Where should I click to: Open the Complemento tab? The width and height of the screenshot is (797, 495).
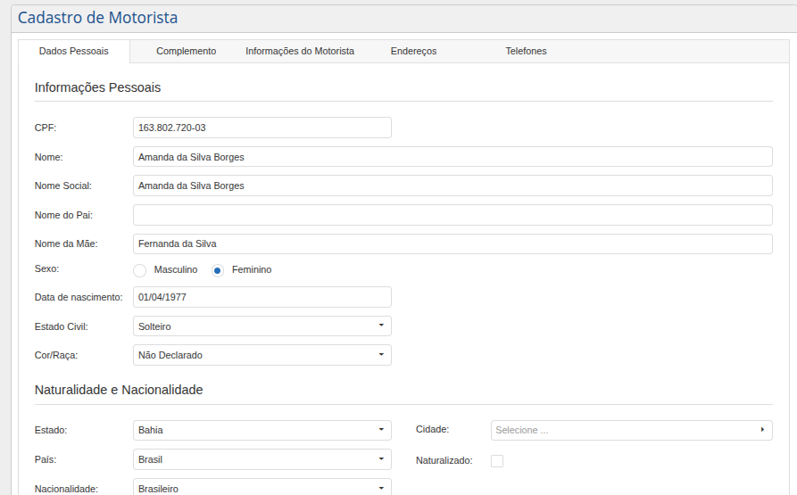pos(186,52)
